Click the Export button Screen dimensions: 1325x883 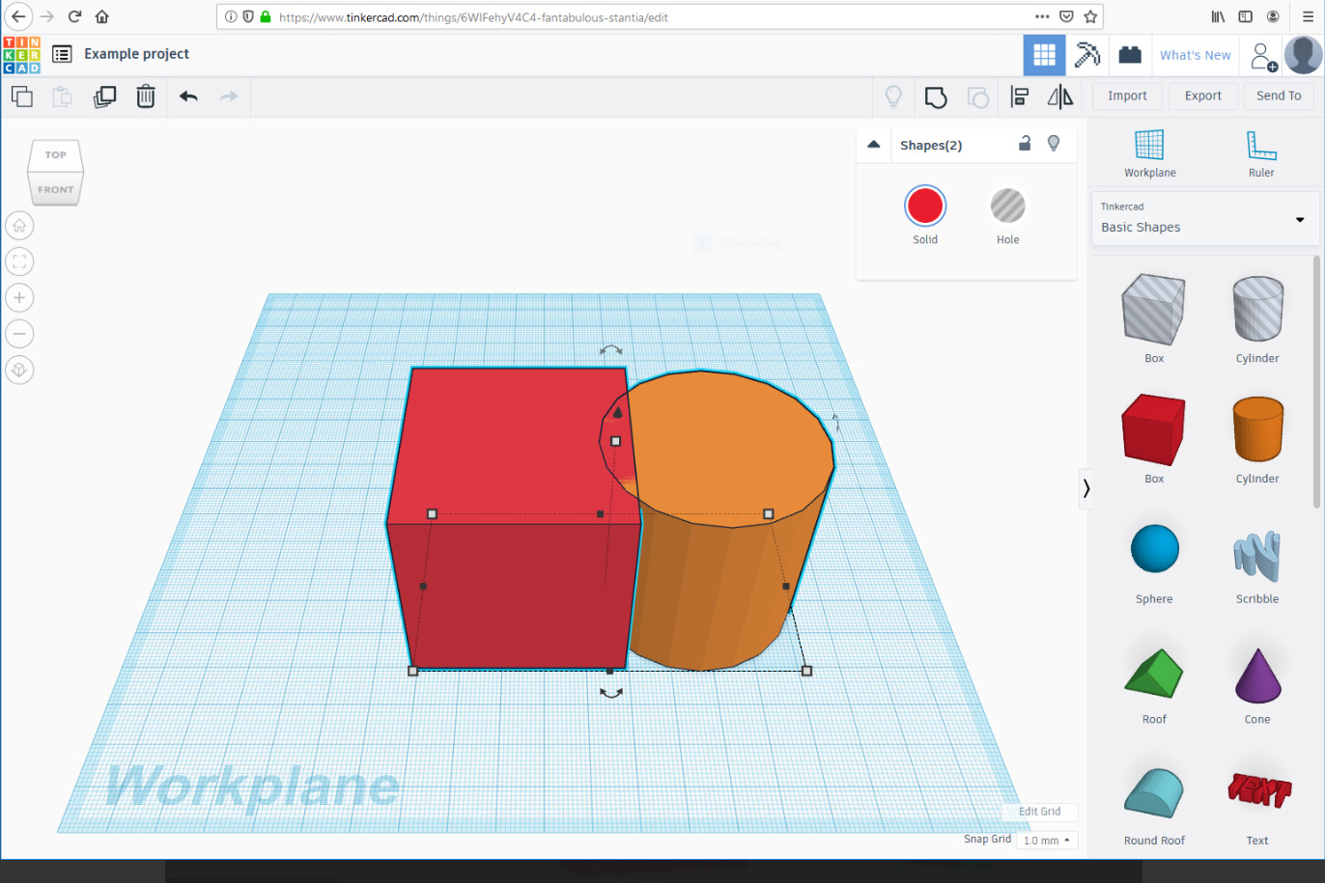click(x=1202, y=96)
